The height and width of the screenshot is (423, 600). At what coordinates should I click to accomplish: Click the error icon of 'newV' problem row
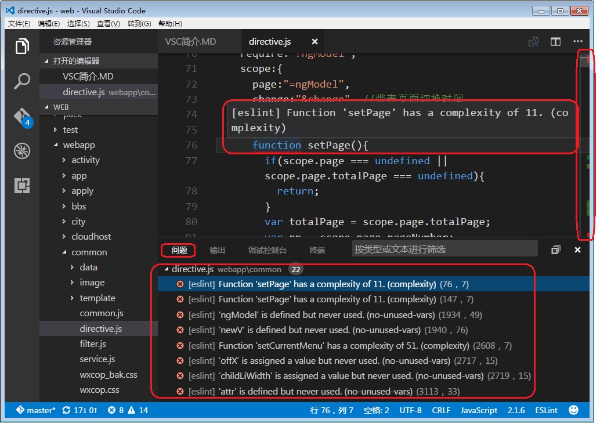(180, 330)
